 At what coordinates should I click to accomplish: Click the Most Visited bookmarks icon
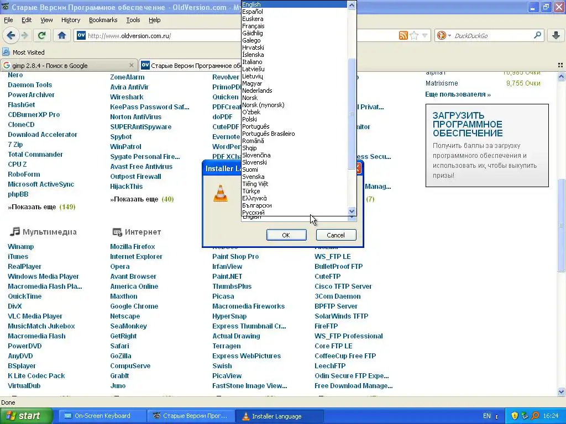click(6, 52)
